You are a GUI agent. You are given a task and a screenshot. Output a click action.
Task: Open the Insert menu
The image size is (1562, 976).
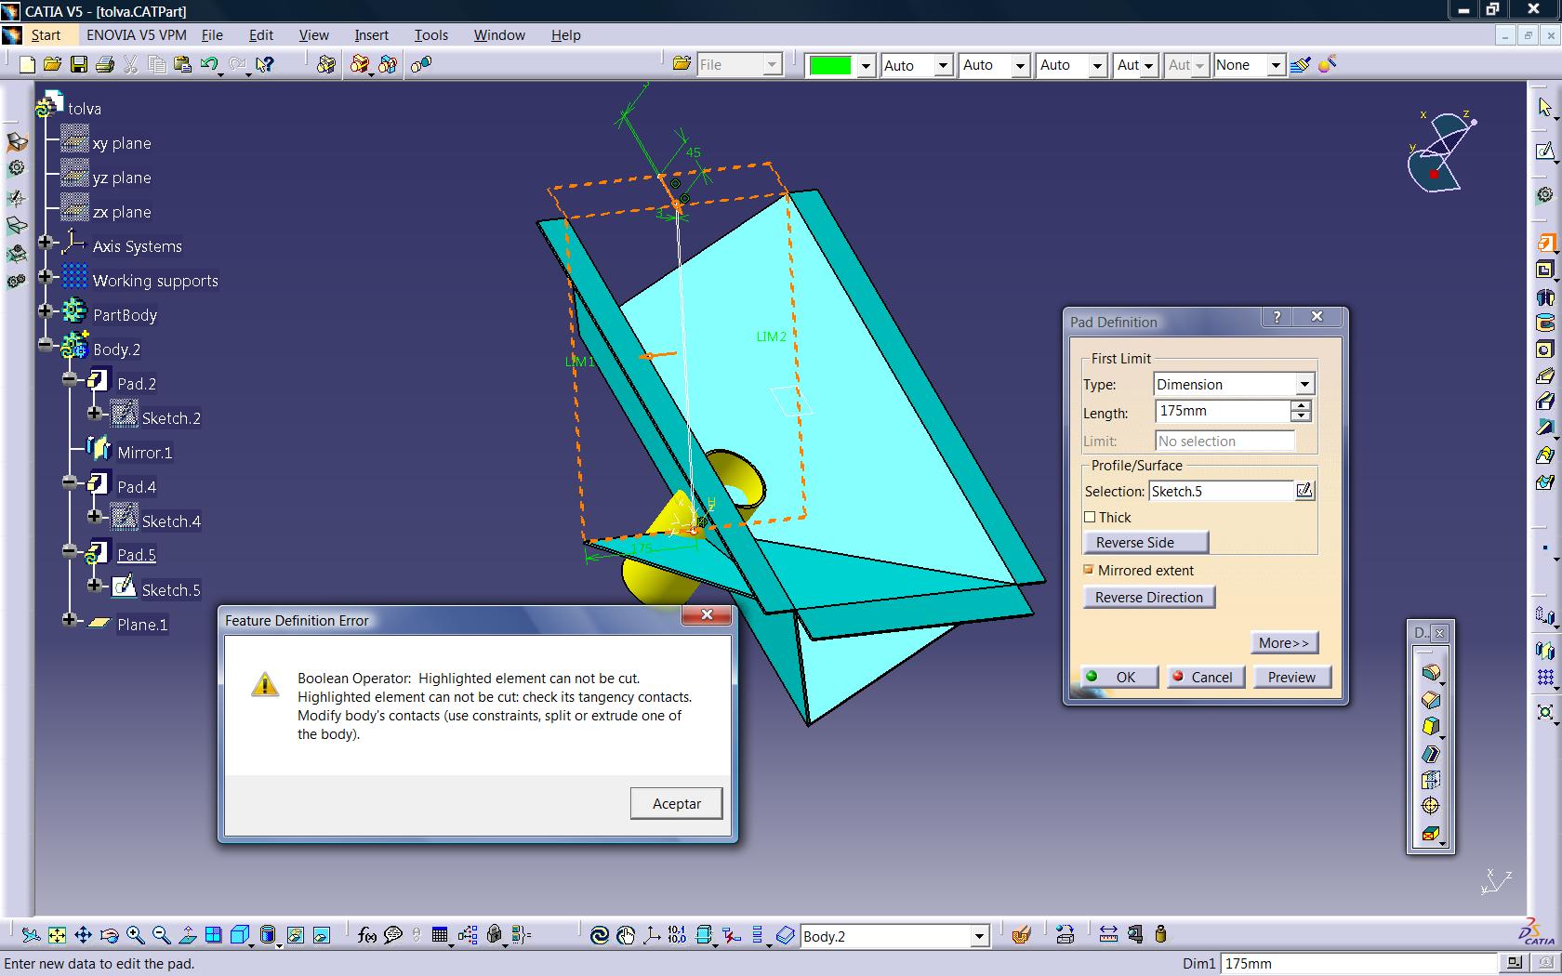371,34
